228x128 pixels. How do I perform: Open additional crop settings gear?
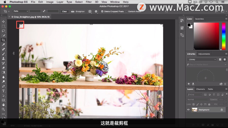click(96, 11)
